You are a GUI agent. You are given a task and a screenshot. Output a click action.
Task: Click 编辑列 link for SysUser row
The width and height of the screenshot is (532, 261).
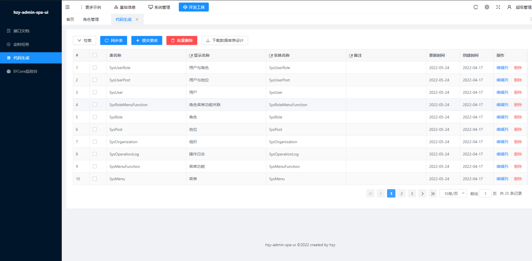coord(502,93)
